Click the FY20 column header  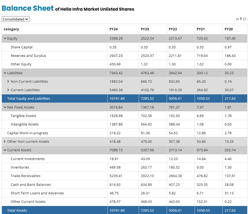(229, 29)
